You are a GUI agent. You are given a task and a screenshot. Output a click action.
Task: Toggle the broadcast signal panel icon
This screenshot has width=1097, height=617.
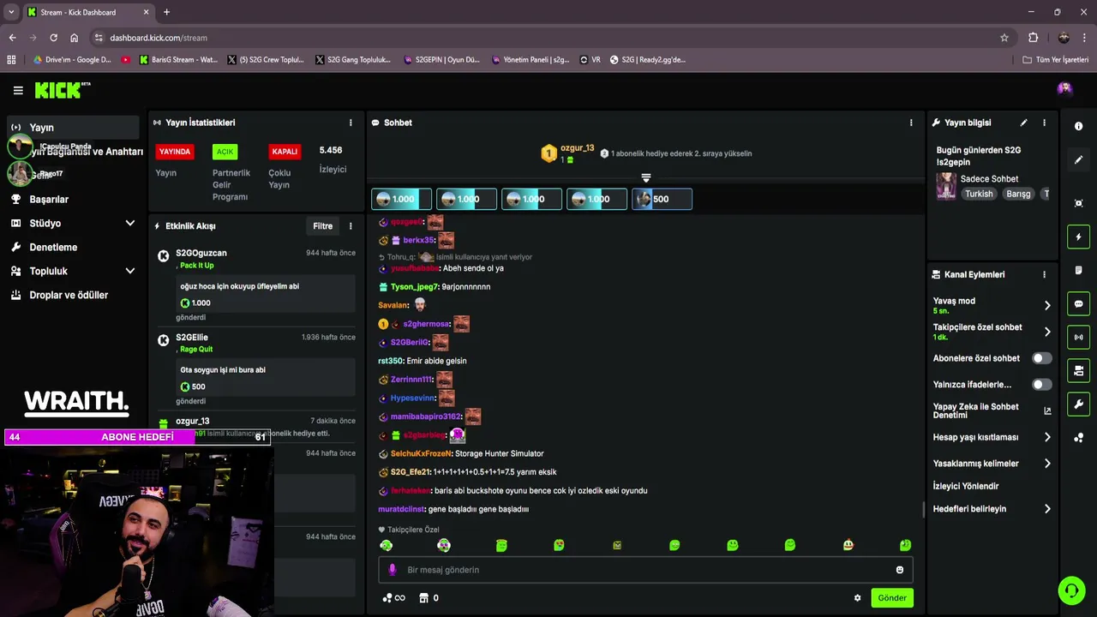pos(1078,338)
